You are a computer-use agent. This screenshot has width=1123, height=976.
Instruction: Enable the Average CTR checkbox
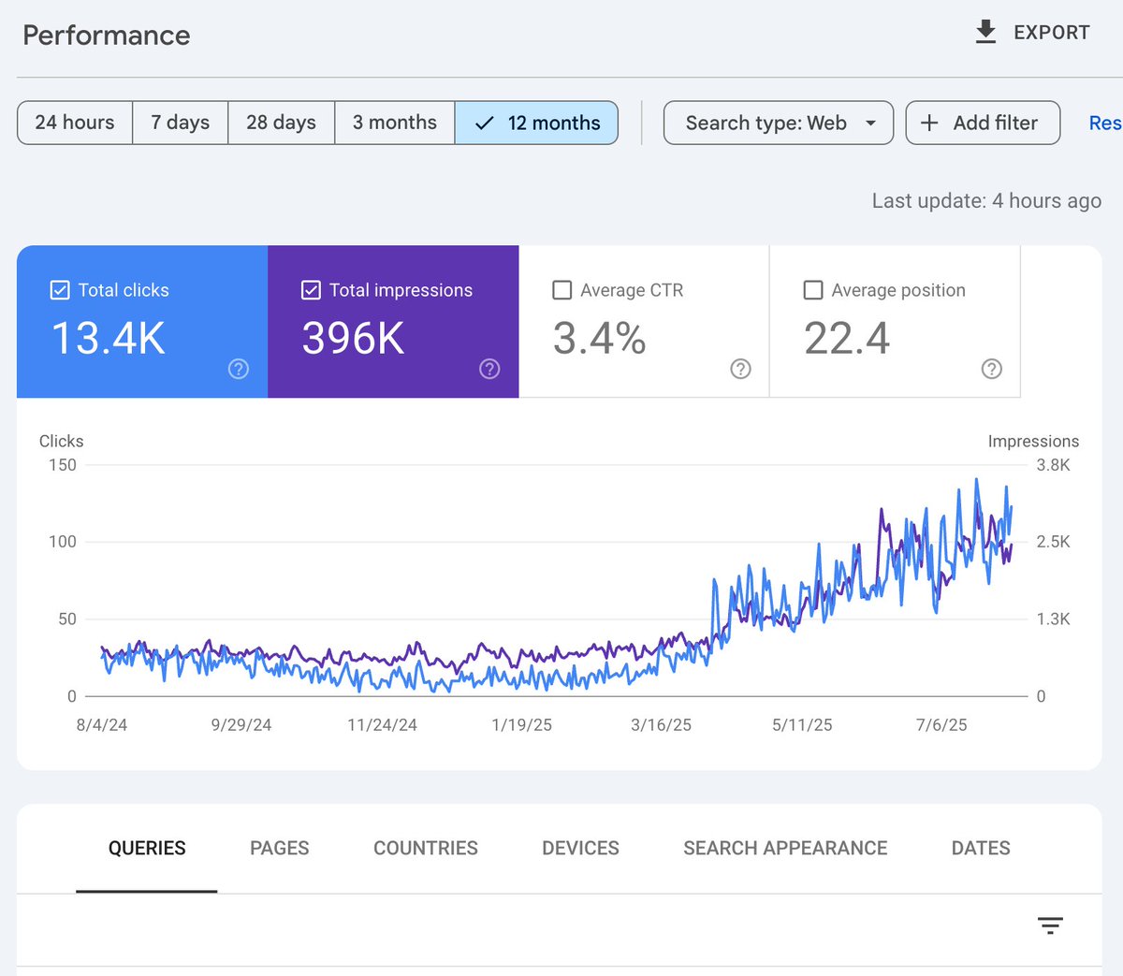[561, 290]
